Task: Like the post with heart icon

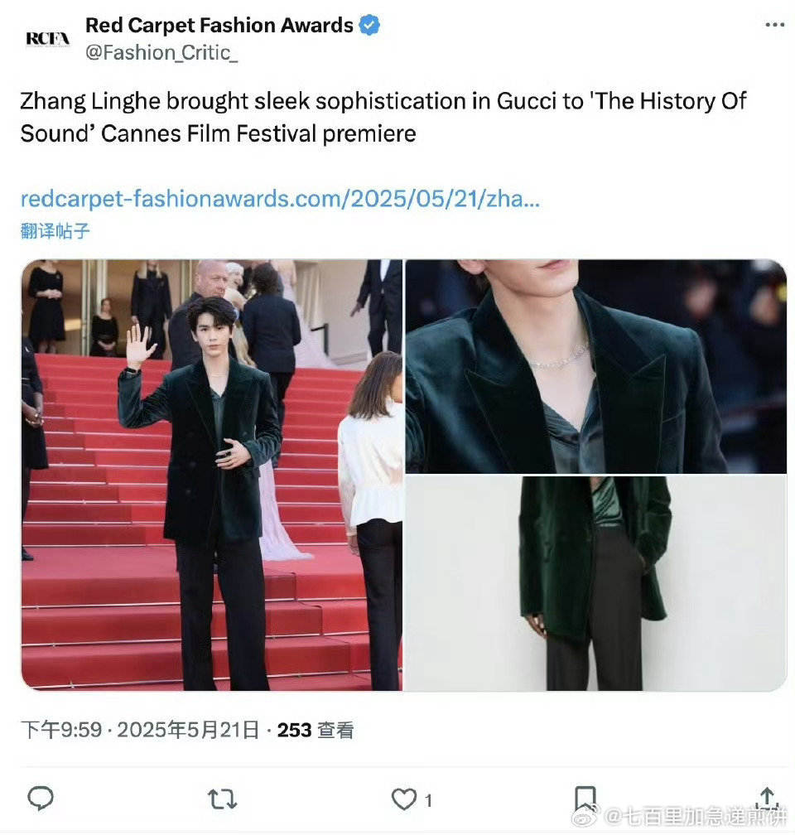Action: click(404, 799)
